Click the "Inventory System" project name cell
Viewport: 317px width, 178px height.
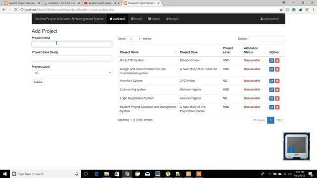pyautogui.click(x=131, y=81)
